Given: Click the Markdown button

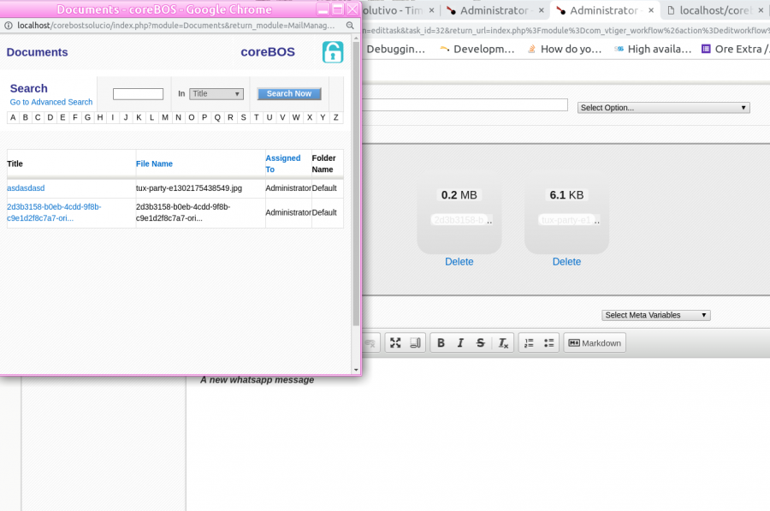Looking at the screenshot, I should [595, 343].
